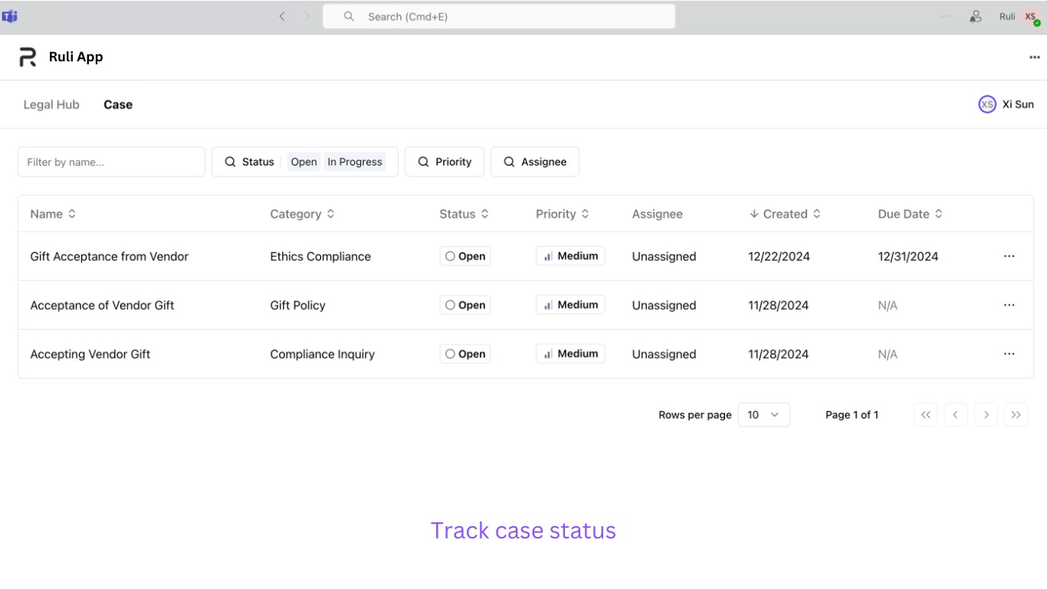Jump to first page with double-left arrows

[x=926, y=415]
